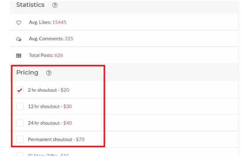Uncheck the 2 hr shoutout checkbox
The height and width of the screenshot is (163, 249).
click(20, 90)
